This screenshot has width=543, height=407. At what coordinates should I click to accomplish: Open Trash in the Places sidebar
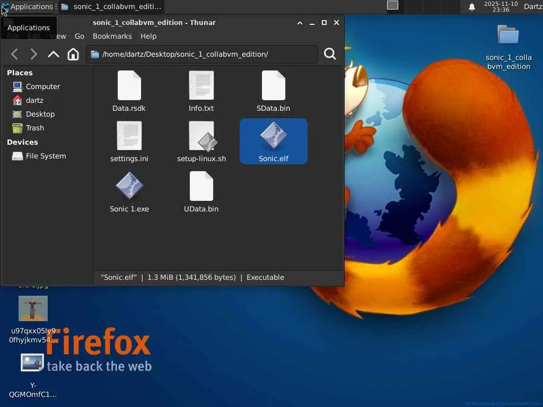(x=28, y=128)
